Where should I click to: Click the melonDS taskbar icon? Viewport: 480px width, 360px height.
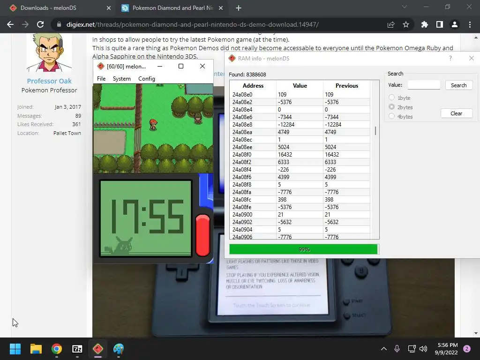[x=98, y=349]
